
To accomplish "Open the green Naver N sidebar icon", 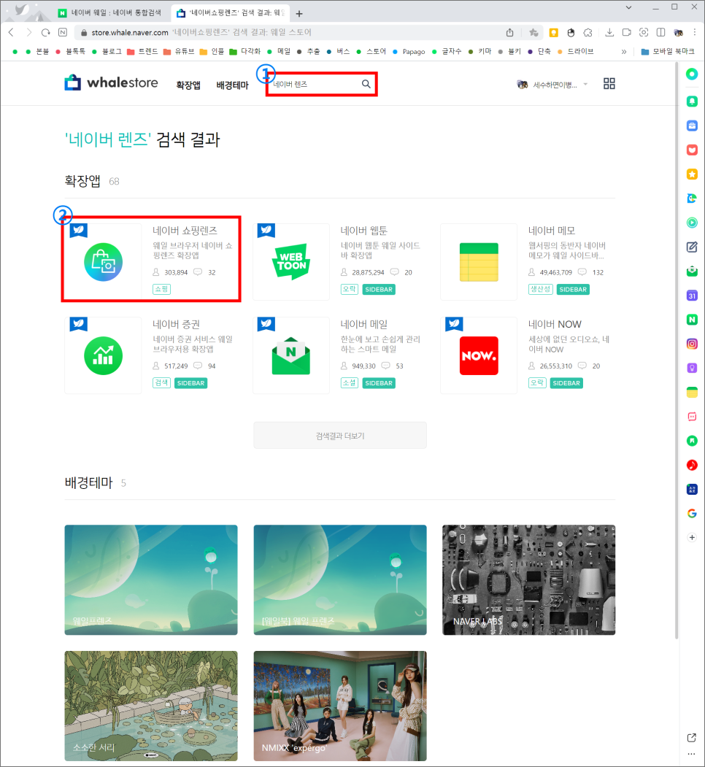I will [692, 320].
